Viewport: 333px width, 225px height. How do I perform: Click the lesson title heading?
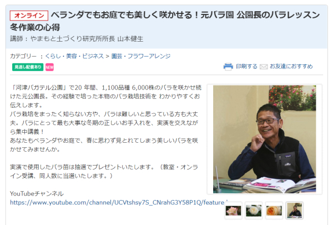pos(165,21)
